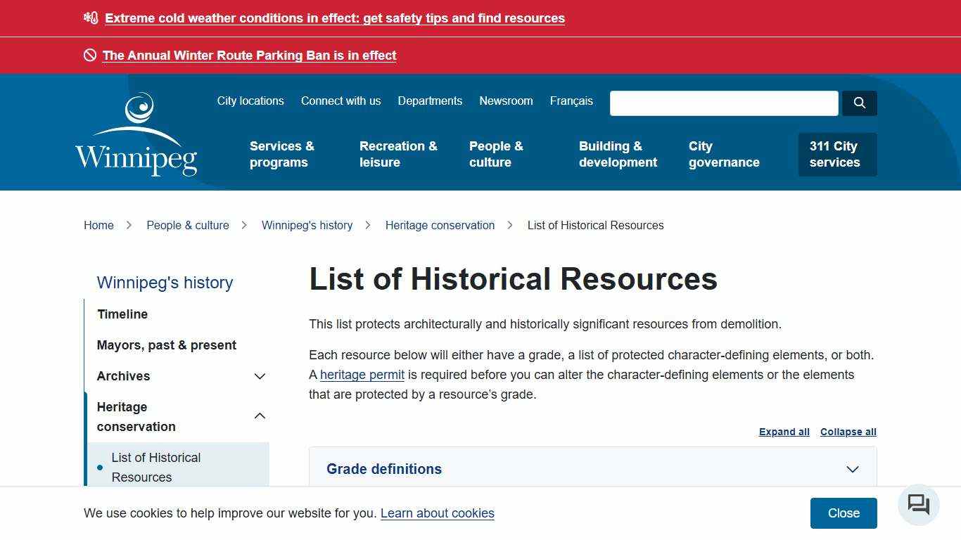This screenshot has height=540, width=961.
Task: Open the People & culture navigation menu
Action: pos(496,154)
